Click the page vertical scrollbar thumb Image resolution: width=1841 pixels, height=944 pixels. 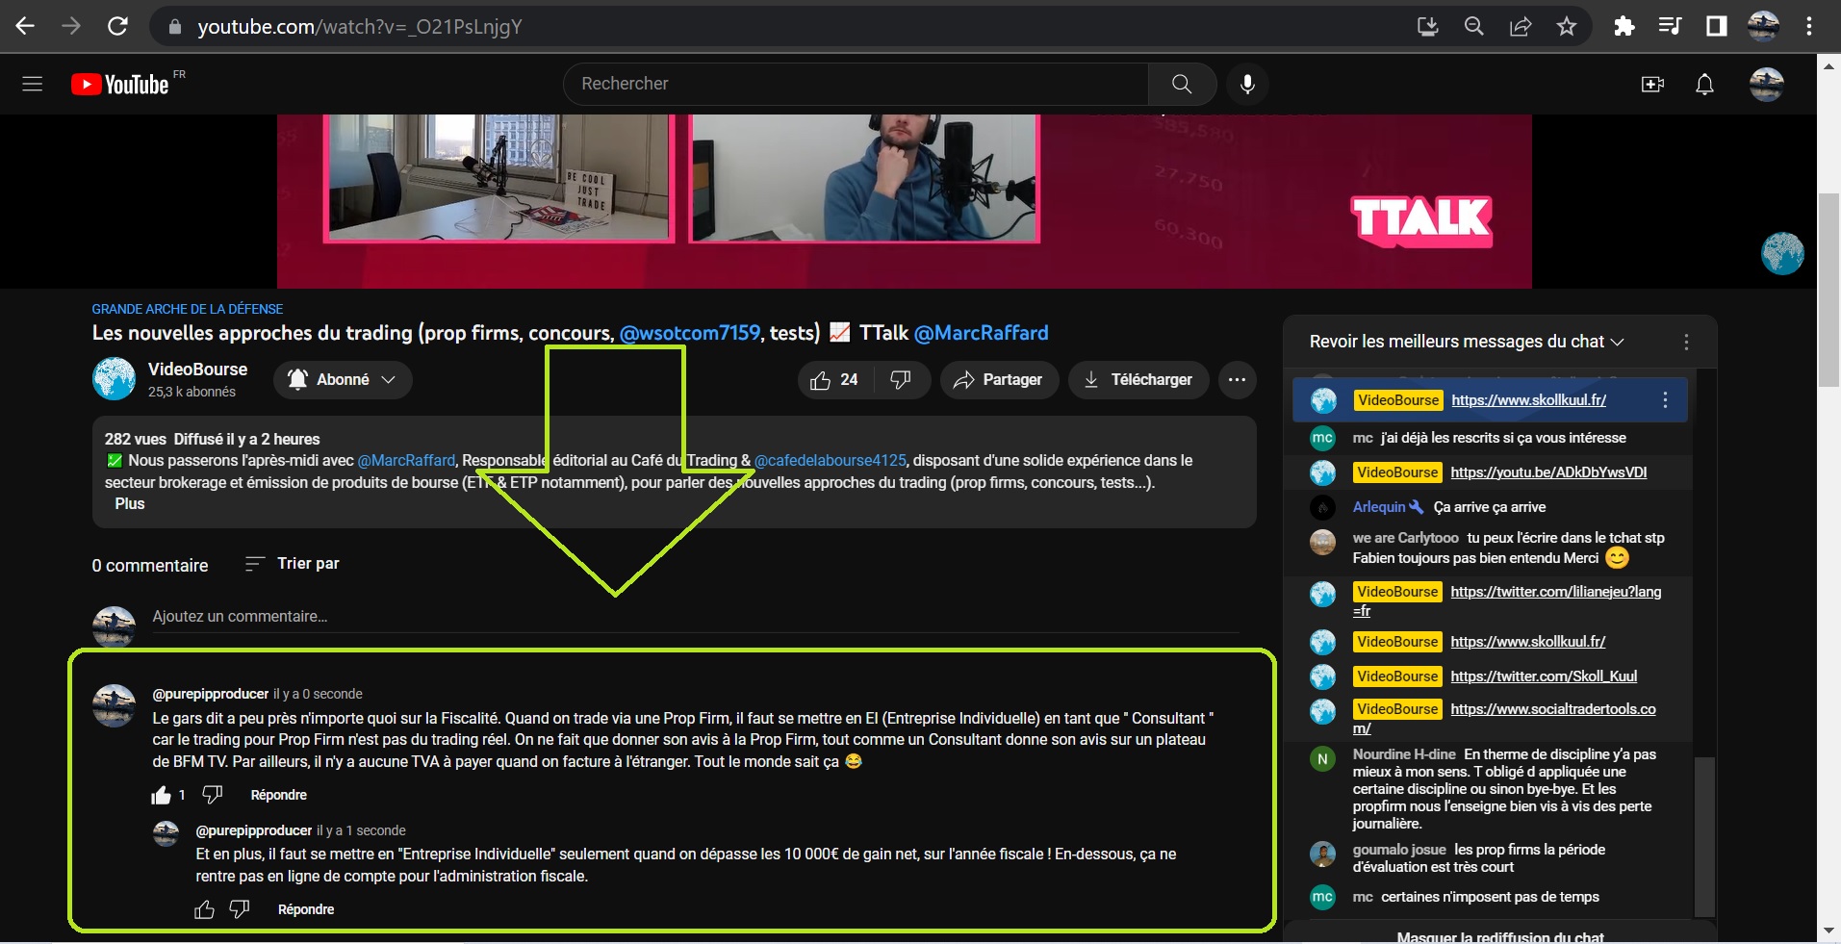tap(1828, 289)
